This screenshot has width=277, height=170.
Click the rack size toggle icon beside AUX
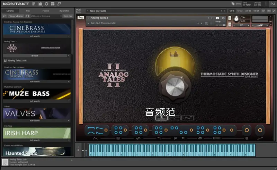pyautogui.click(x=274, y=11)
